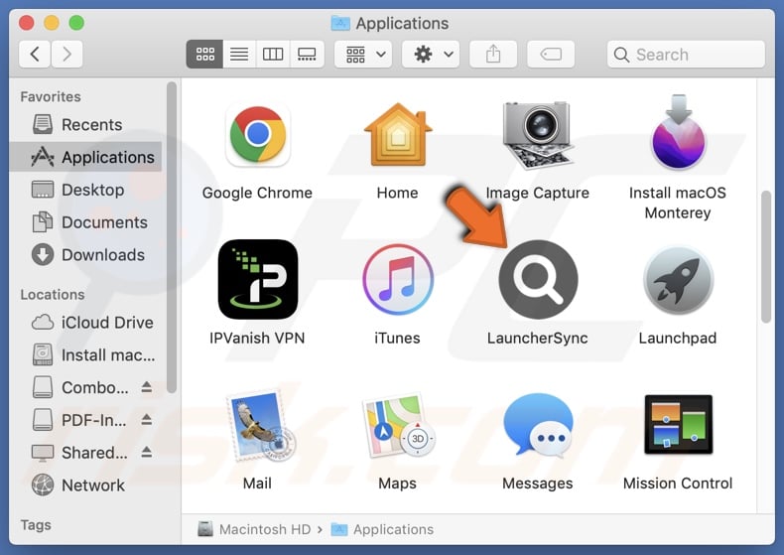Switch to icon view

point(204,54)
